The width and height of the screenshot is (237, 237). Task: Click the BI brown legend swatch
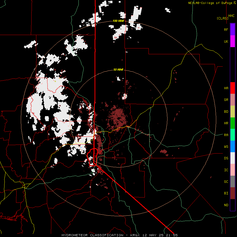coord(233,193)
